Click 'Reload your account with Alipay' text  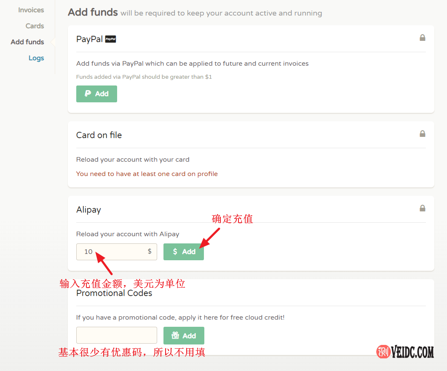coord(128,234)
